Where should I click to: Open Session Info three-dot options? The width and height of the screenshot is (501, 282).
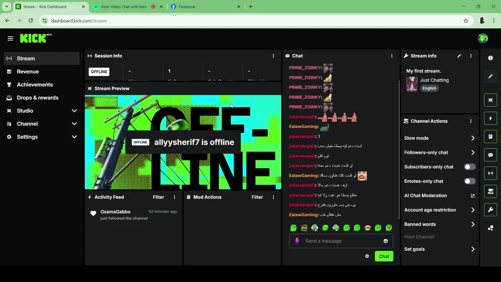click(273, 56)
